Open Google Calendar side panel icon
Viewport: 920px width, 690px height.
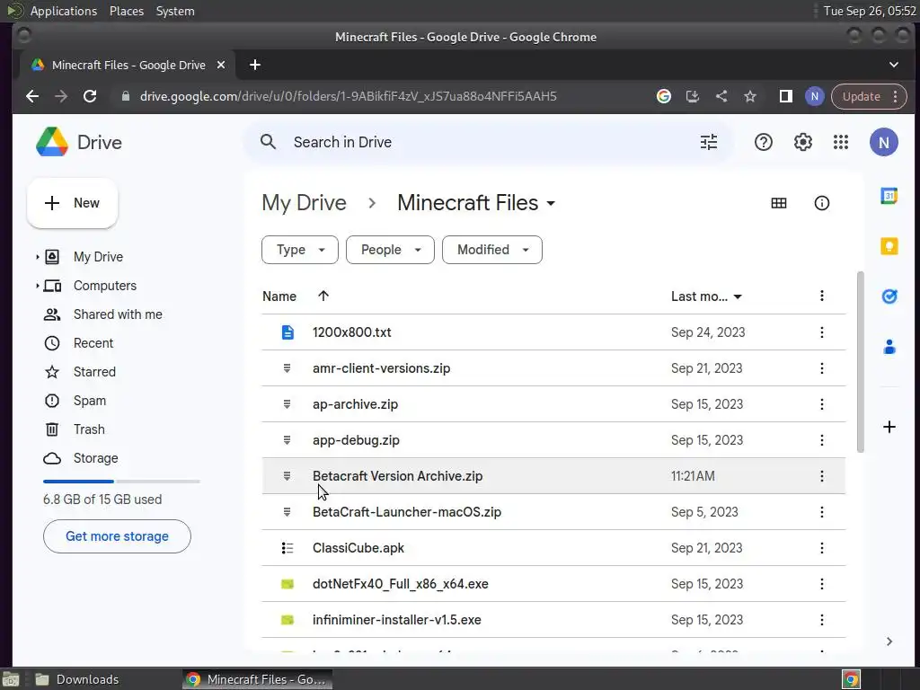point(889,196)
